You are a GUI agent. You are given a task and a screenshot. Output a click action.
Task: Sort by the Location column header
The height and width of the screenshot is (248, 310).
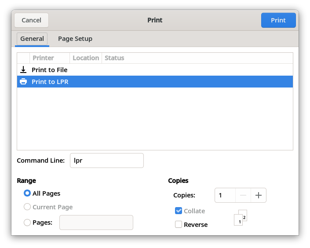coord(86,58)
